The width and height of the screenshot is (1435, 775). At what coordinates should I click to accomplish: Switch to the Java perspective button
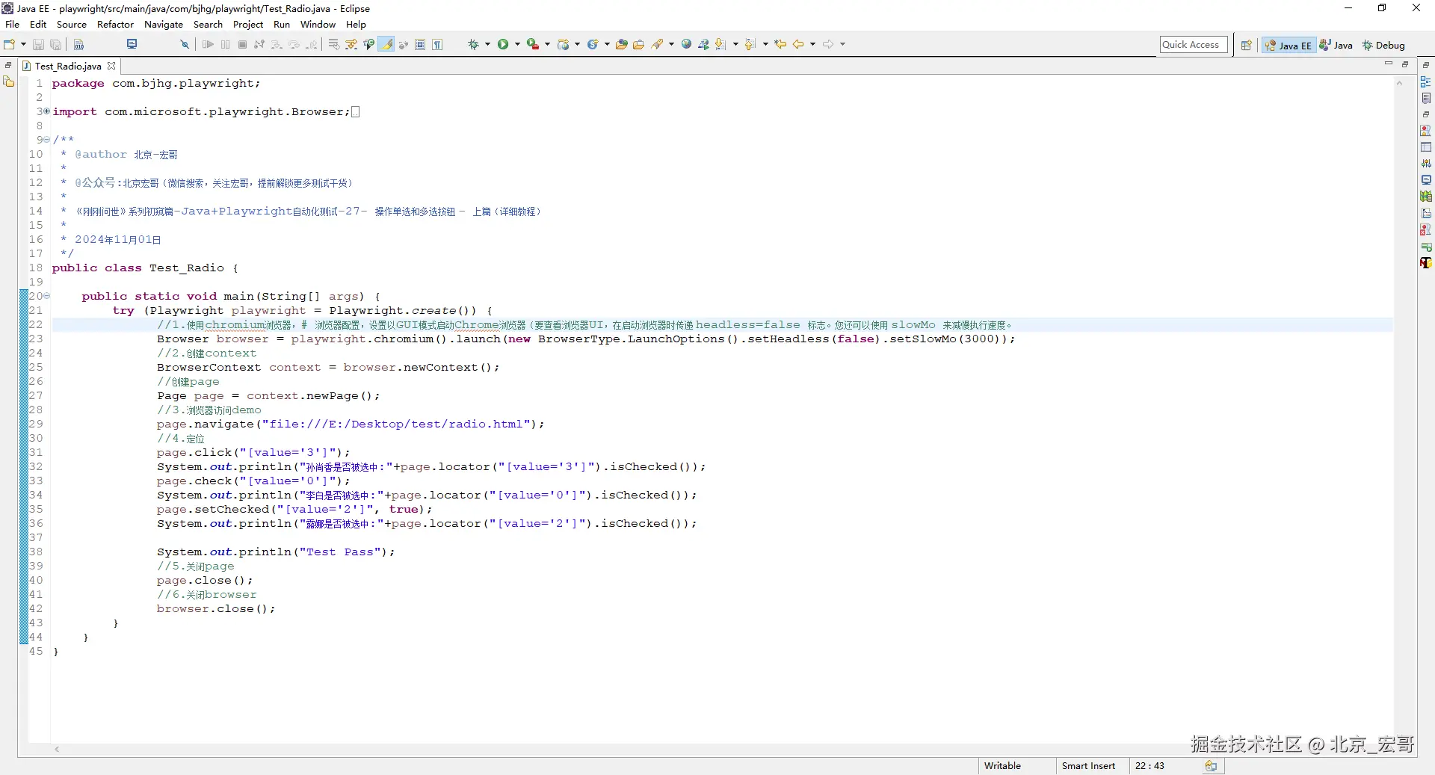[1336, 46]
